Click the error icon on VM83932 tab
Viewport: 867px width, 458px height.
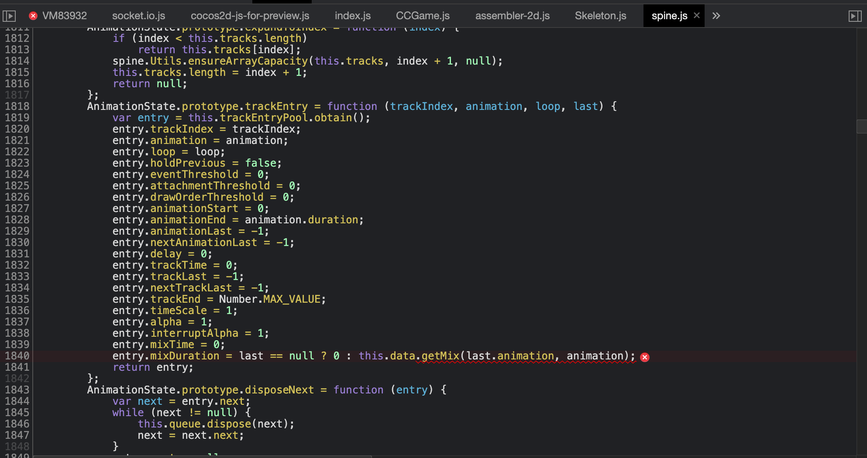pyautogui.click(x=33, y=16)
